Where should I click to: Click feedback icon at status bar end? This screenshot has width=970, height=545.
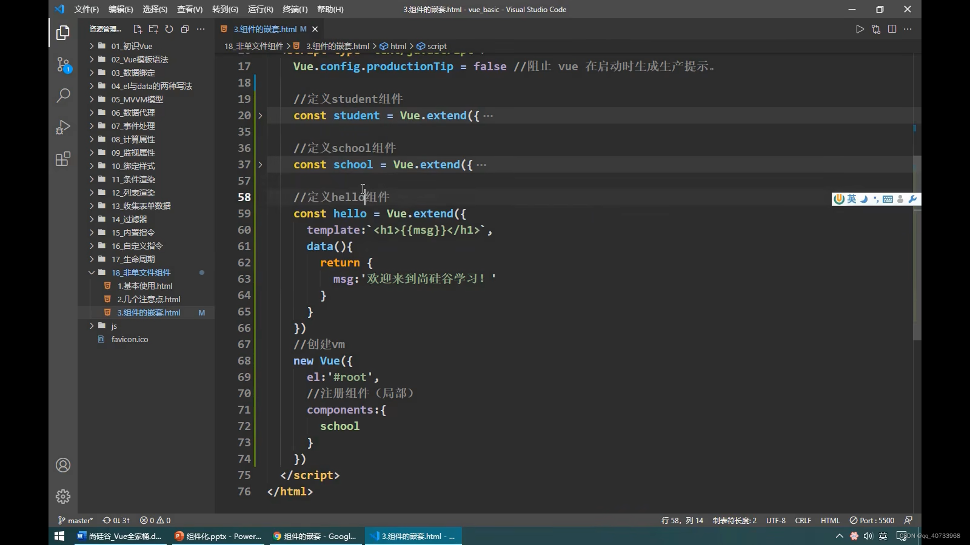pyautogui.click(x=908, y=520)
